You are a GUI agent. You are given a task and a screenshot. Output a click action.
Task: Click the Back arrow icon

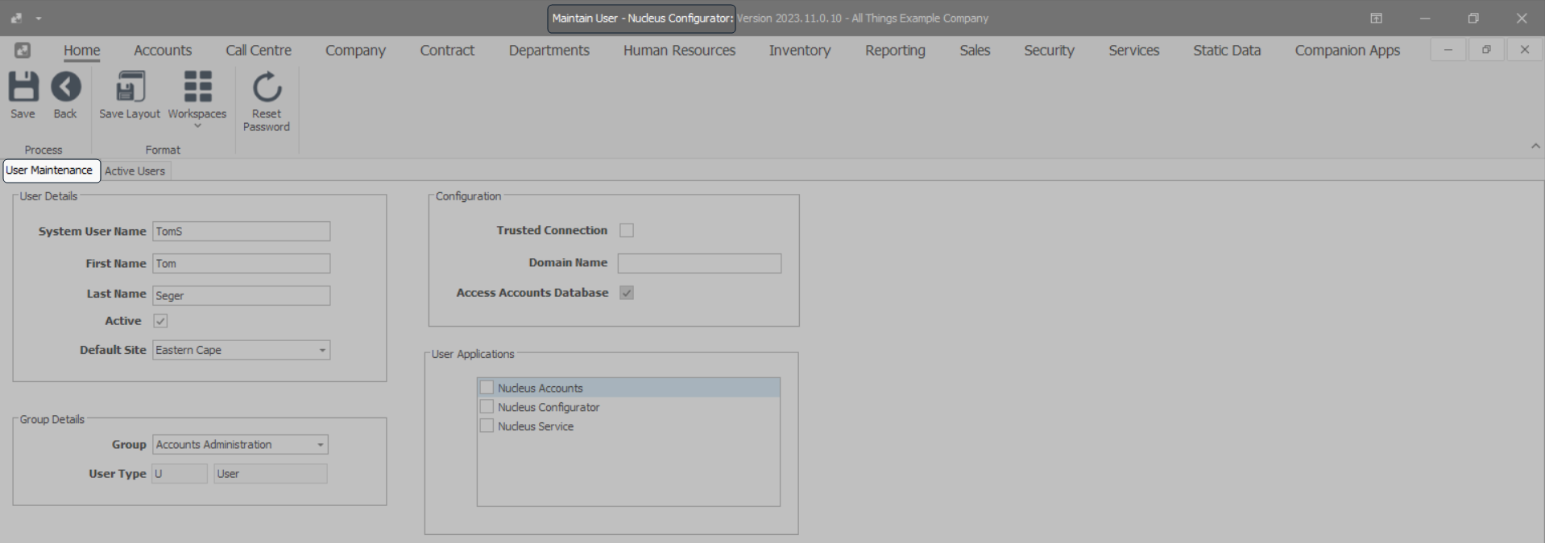coord(65,88)
